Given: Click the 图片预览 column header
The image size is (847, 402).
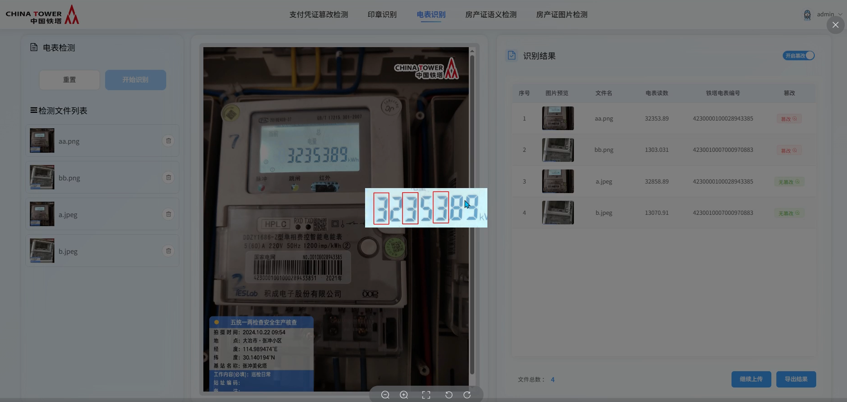Looking at the screenshot, I should point(557,93).
